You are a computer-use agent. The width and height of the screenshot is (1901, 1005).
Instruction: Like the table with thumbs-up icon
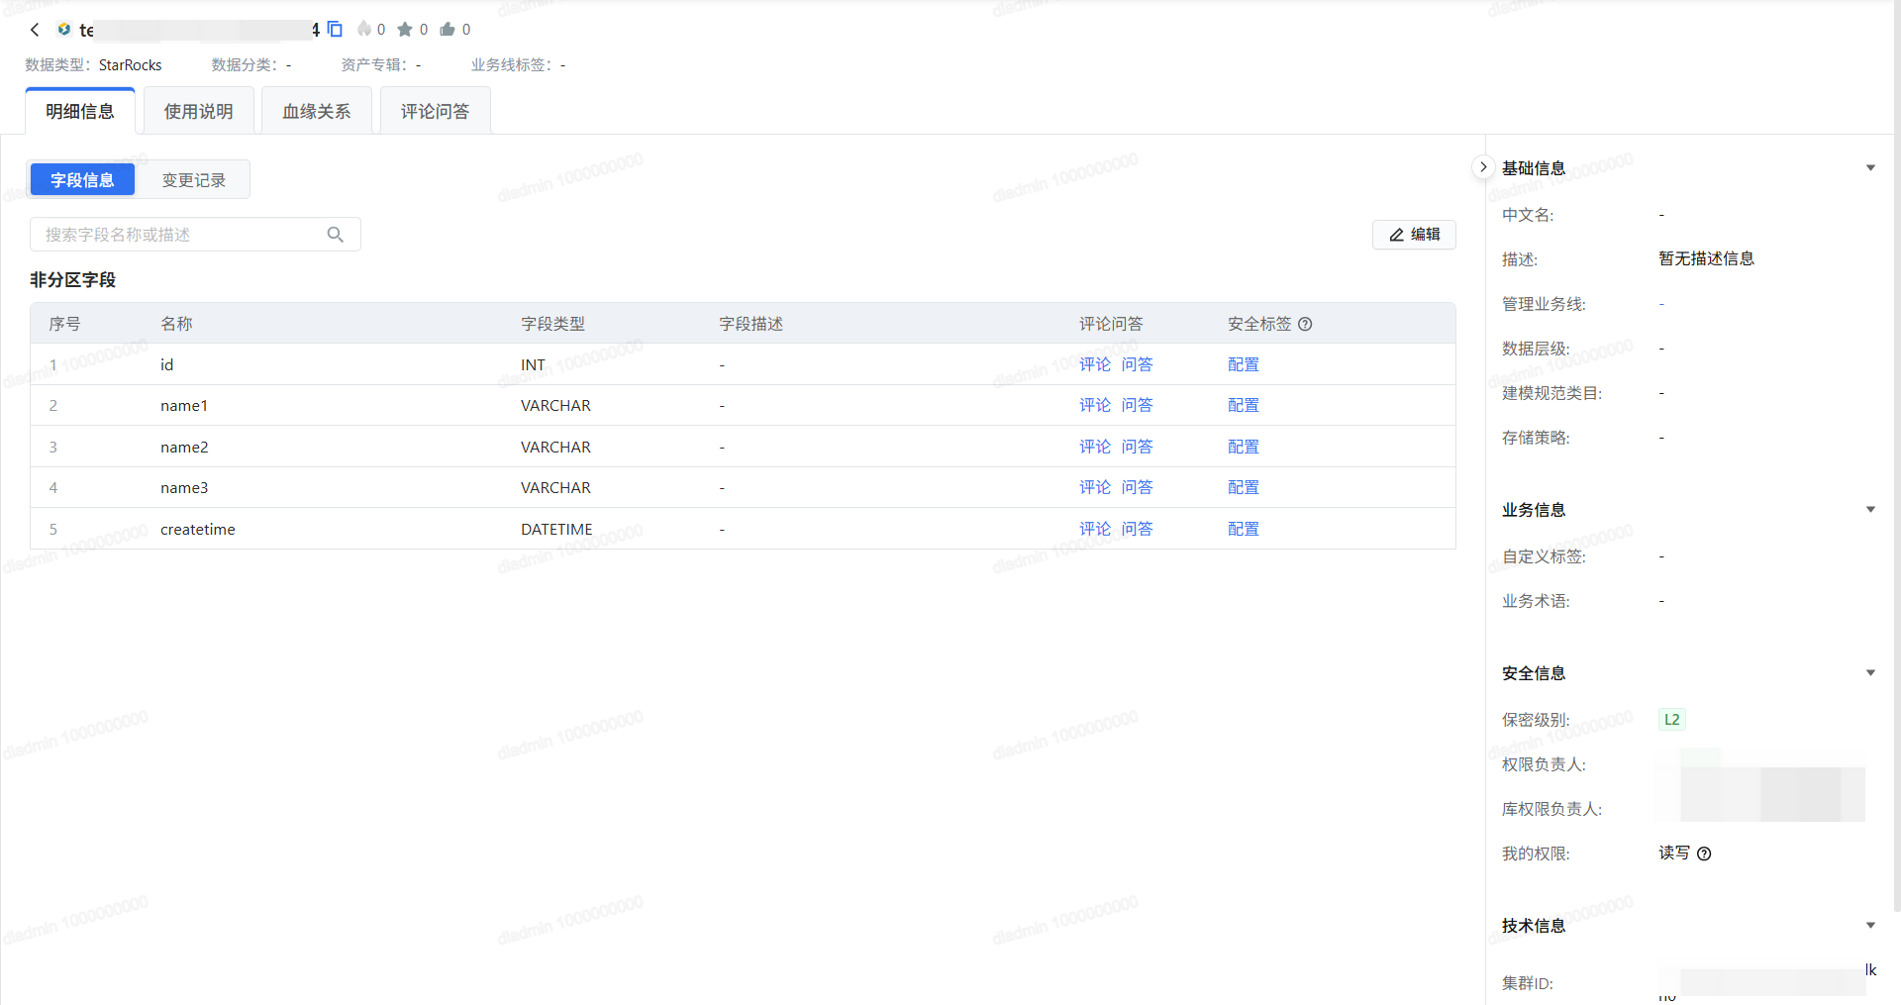[448, 30]
